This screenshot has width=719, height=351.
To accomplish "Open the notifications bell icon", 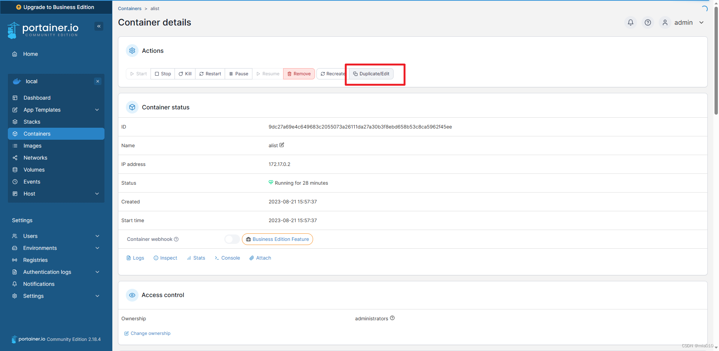I will click(x=631, y=22).
